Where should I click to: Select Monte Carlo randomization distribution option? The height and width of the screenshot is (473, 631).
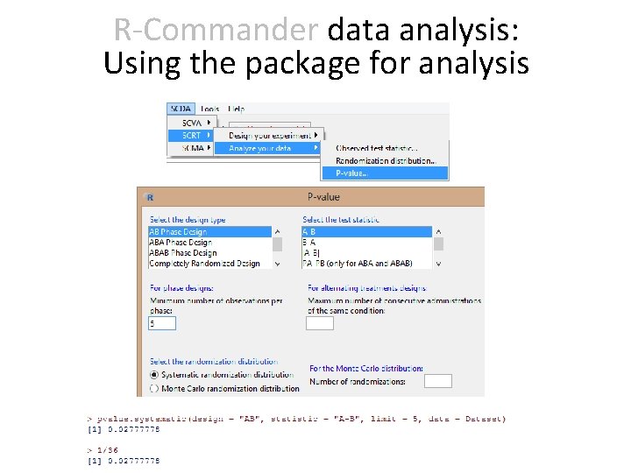coord(154,388)
